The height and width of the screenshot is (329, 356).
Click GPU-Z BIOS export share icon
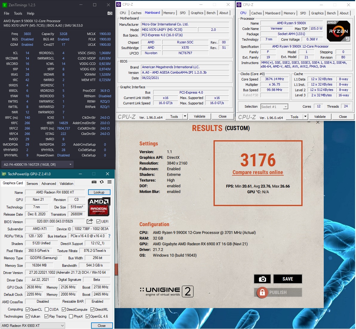pyautogui.click(x=90, y=221)
